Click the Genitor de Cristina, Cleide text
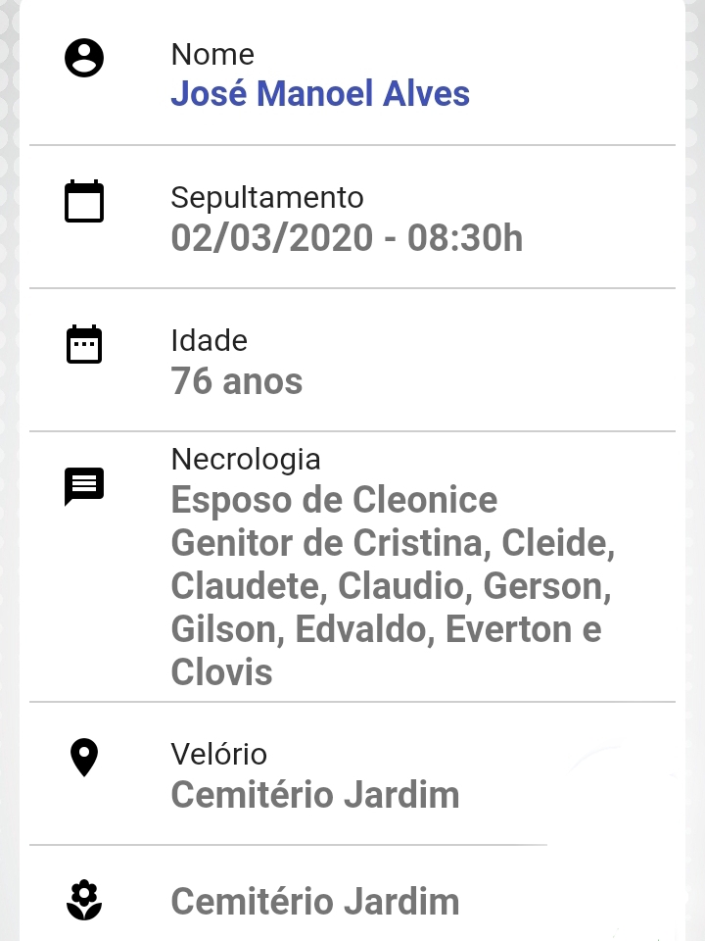This screenshot has width=705, height=941. pyautogui.click(x=393, y=543)
